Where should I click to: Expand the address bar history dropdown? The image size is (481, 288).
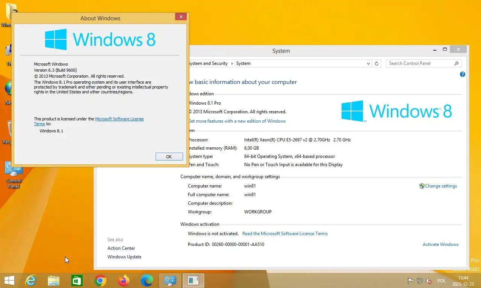[368, 64]
